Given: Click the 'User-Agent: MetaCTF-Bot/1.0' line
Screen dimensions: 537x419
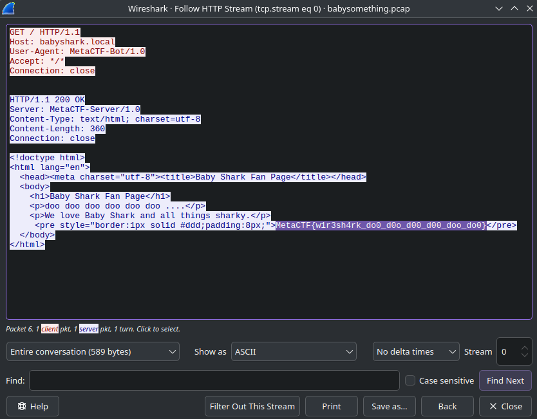Looking at the screenshot, I should [x=77, y=51].
